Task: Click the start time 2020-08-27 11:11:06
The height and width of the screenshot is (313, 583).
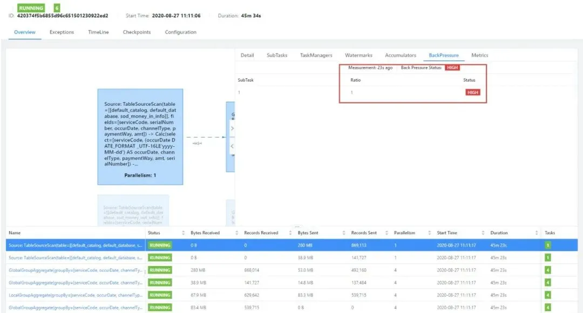Action: (x=176, y=16)
